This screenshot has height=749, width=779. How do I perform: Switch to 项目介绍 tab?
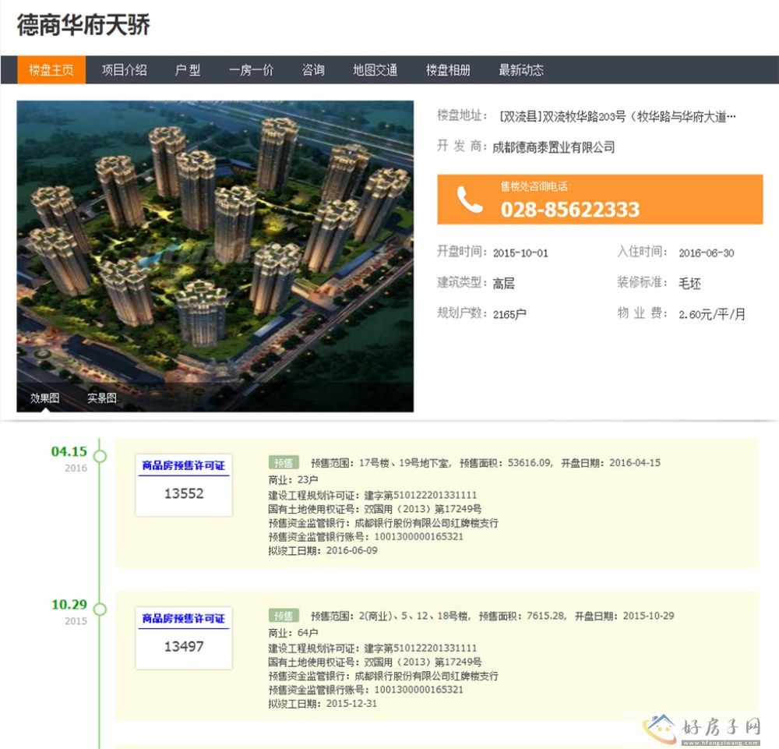click(x=124, y=70)
